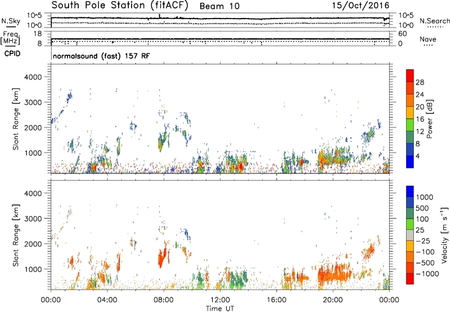Image resolution: width=450 pixels, height=312 pixels.
Task: Pick the blue top Velocity colorbar segment
Action: pos(410,191)
